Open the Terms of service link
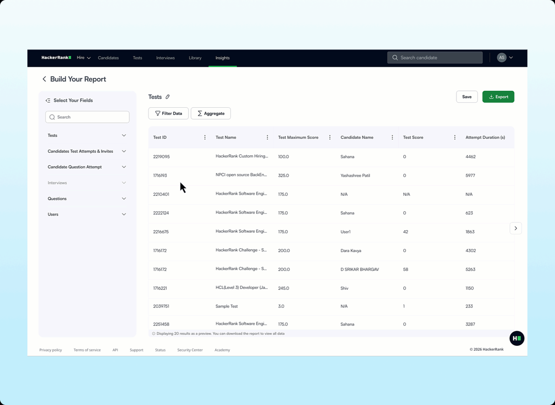This screenshot has height=405, width=555. (x=87, y=350)
